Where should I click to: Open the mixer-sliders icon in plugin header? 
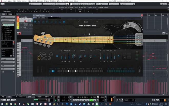point(51,22)
